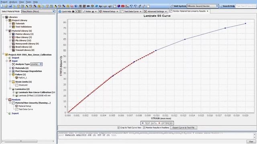
Task: Open the Select Material Mode dropdown
Action: pos(39,12)
